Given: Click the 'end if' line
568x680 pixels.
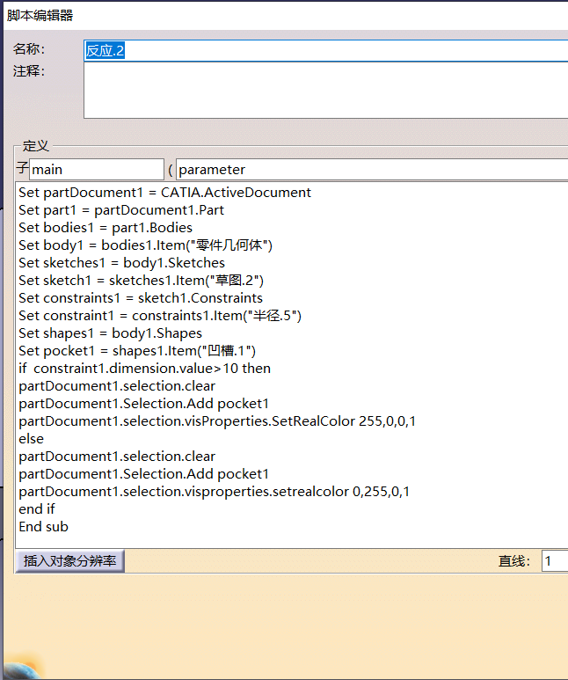Looking at the screenshot, I should (x=37, y=509).
